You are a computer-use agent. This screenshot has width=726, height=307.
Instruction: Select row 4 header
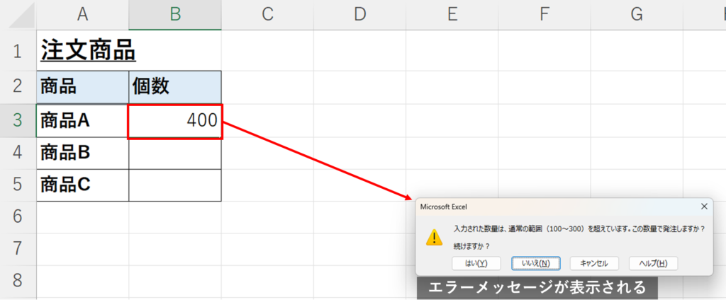18,153
